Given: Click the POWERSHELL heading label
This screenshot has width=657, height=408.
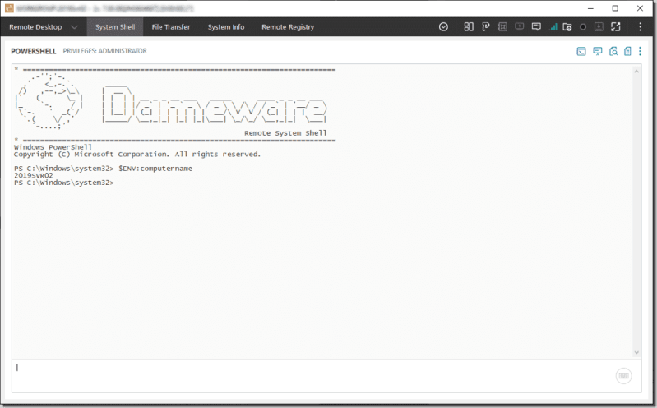Looking at the screenshot, I should point(34,51).
